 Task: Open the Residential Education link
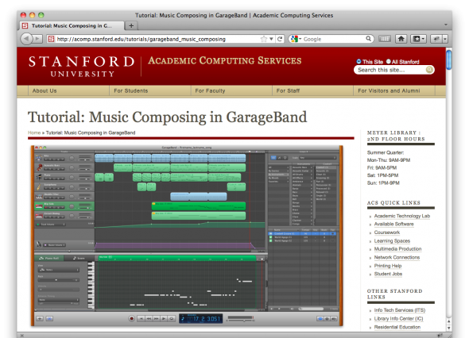(397, 327)
